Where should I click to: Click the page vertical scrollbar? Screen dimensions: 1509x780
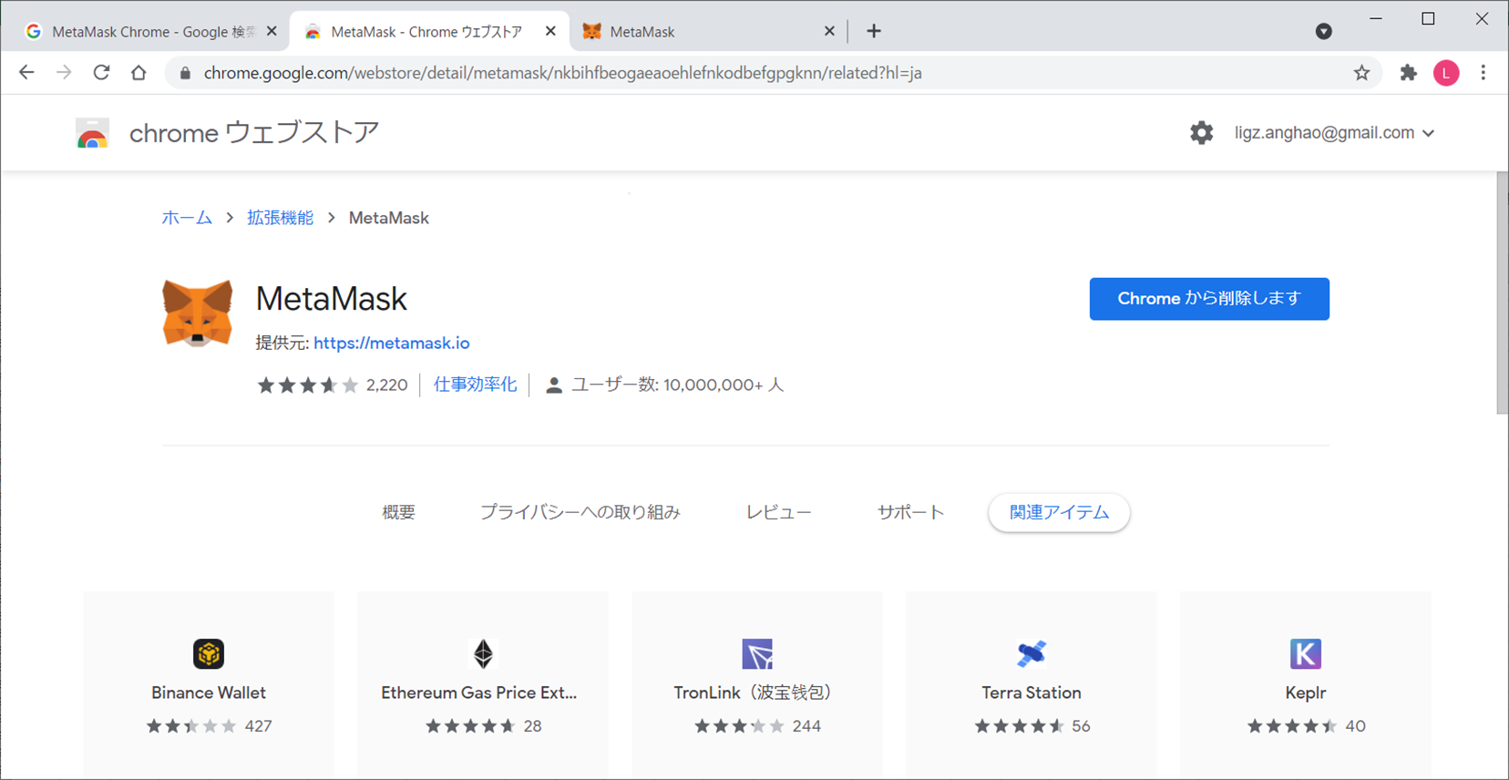(x=1502, y=293)
